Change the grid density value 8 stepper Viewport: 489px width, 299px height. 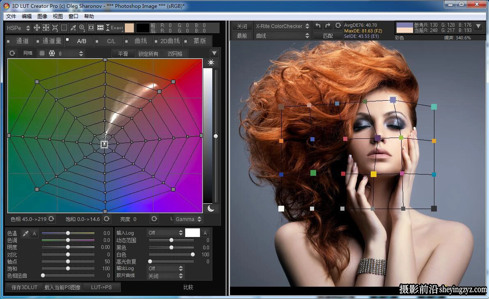point(81,54)
